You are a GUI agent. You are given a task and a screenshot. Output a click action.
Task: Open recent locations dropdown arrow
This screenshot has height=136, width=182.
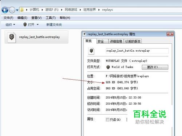tap(17, 10)
